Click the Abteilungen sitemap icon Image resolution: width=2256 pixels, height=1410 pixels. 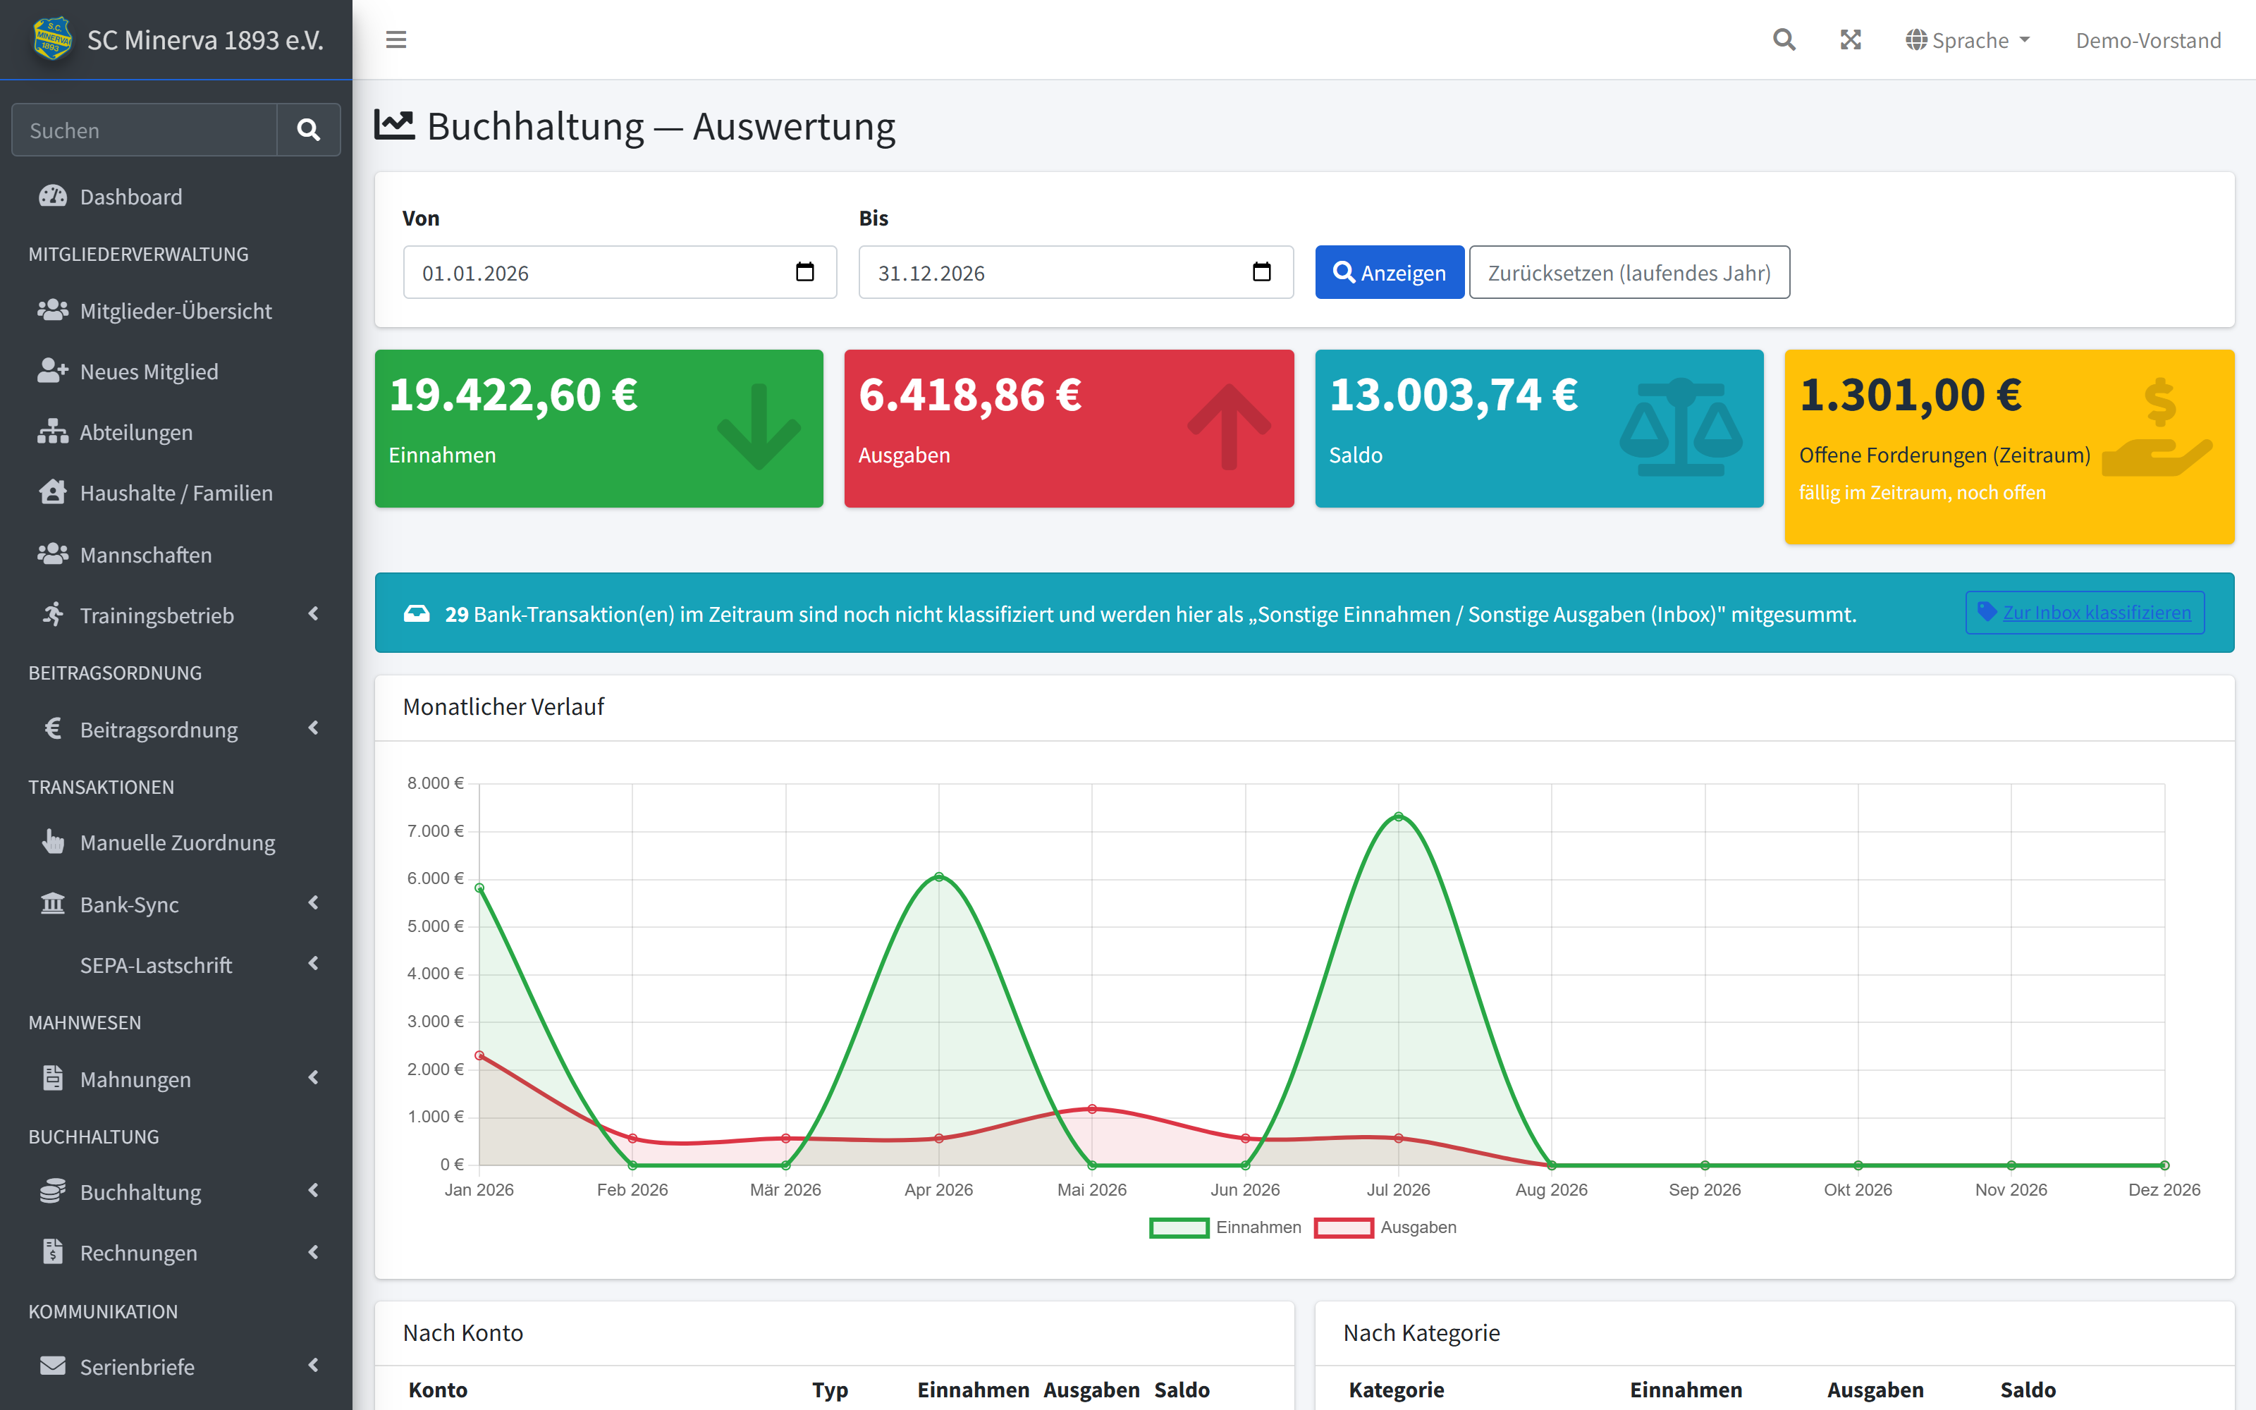53,431
